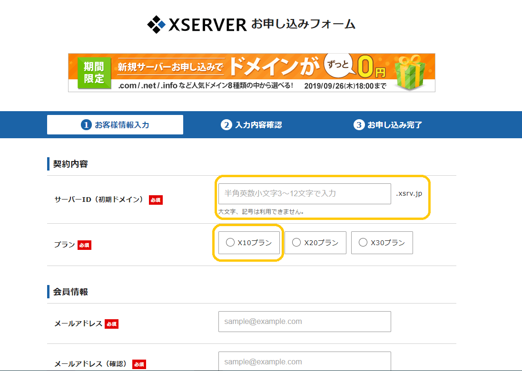
Task: Click the 必須 badge beside メールアドレス(確認)
Action: pyautogui.click(x=139, y=364)
